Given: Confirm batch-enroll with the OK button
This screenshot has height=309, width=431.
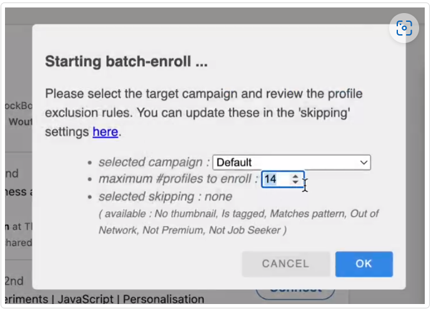Looking at the screenshot, I should (364, 264).
